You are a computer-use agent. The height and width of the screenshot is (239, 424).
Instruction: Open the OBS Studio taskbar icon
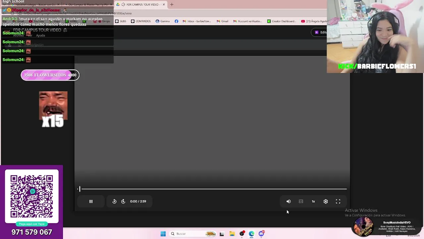coord(242,234)
